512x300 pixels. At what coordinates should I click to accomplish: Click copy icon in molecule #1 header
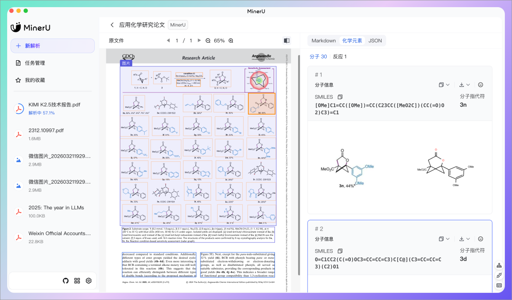click(441, 84)
